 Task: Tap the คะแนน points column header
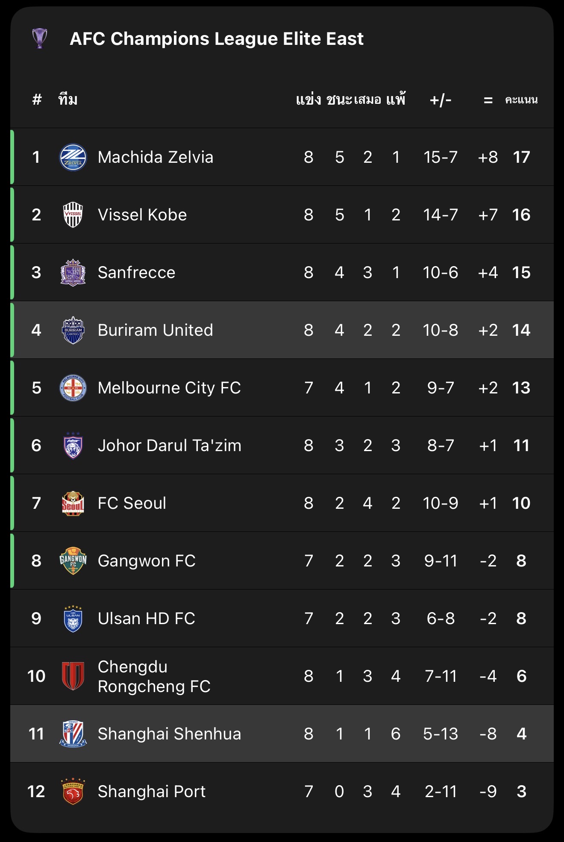point(521,100)
